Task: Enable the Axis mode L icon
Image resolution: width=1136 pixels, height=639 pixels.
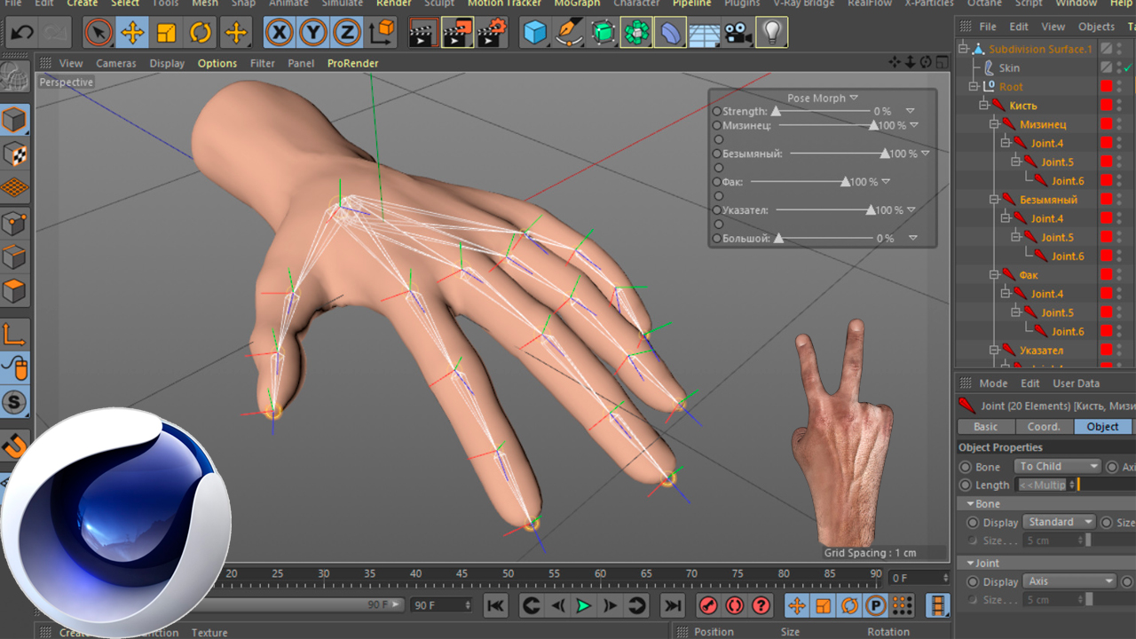Action: point(14,334)
